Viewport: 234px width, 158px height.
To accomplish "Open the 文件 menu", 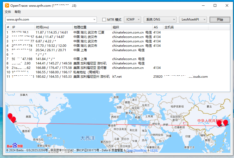I will pyautogui.click(x=8, y=12).
